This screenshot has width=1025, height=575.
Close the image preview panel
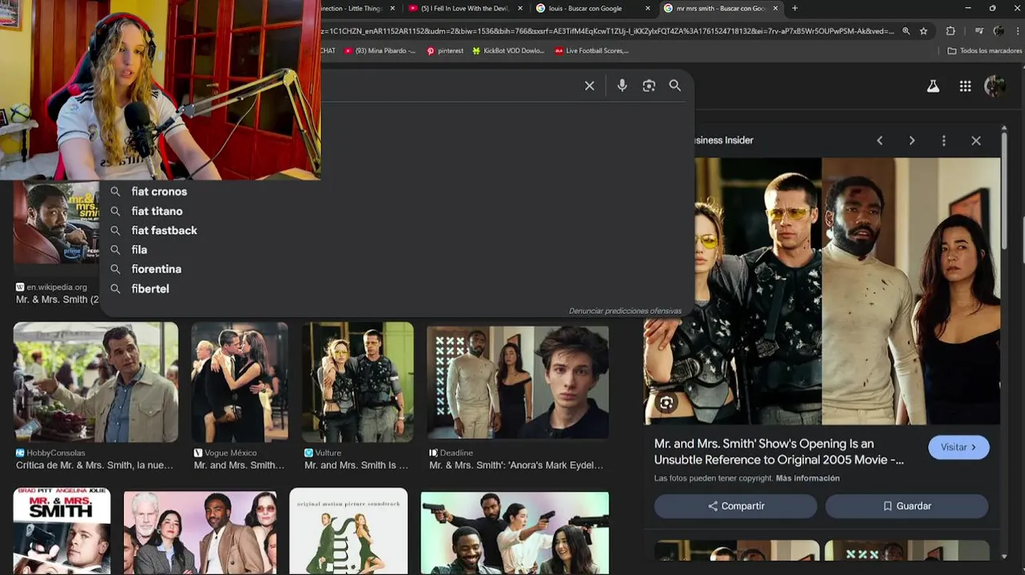975,141
